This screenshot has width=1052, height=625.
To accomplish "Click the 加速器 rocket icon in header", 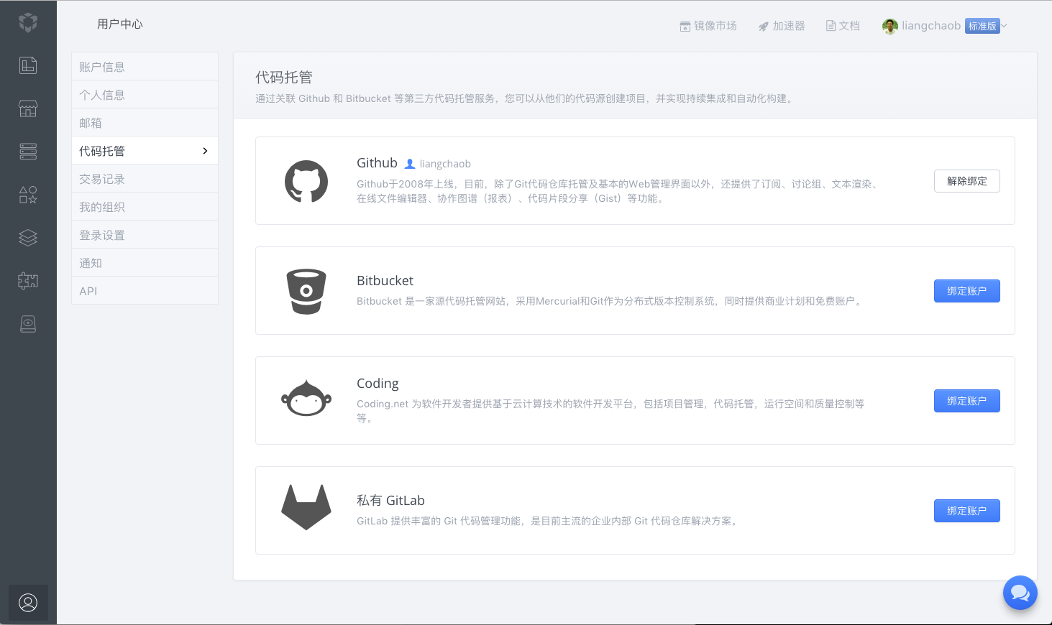I will coord(764,27).
